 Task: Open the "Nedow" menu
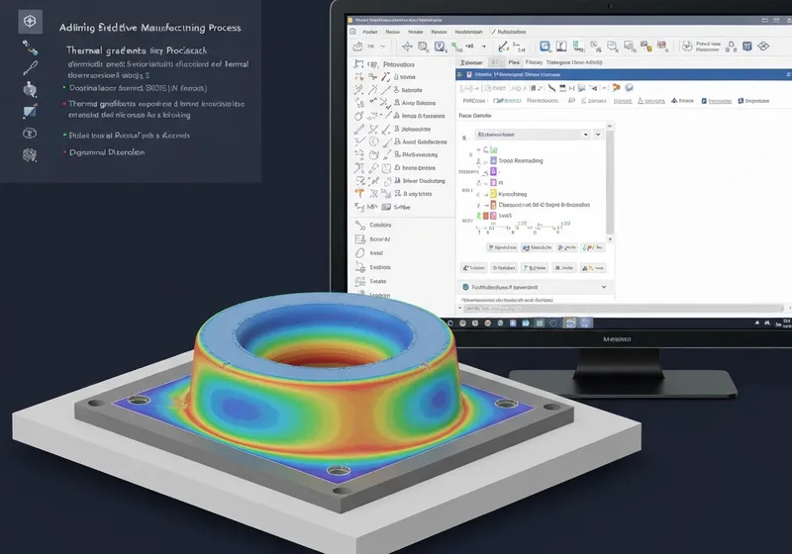(x=392, y=32)
